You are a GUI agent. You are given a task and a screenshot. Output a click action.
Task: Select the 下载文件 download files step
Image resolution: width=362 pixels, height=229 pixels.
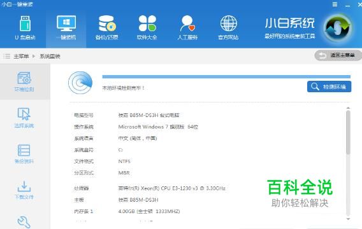coord(24,190)
